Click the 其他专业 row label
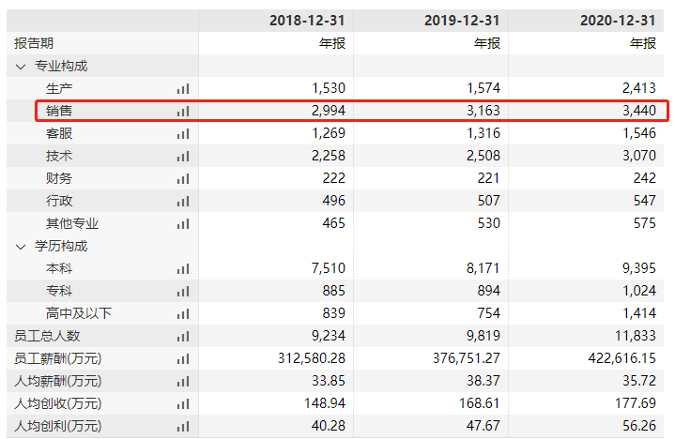This screenshot has width=675, height=439. pos(72,223)
